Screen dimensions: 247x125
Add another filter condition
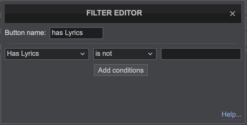(x=121, y=70)
